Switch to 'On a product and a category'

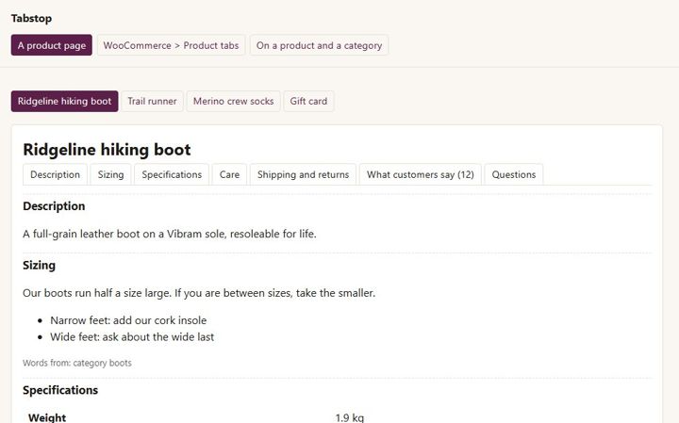(319, 45)
